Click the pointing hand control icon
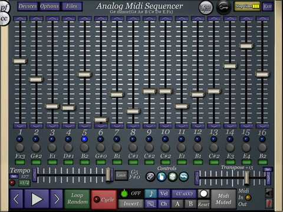Screen dimensions: 283x212 point(162,177)
